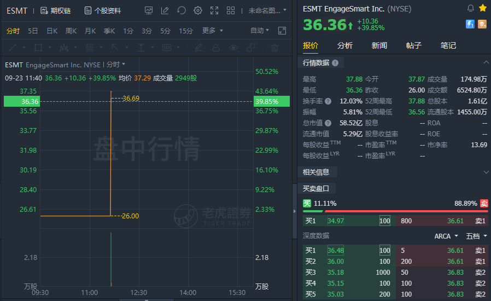Switch to the 月K monthly candlestick tab
The height and width of the screenshot is (301, 491).
90,31
